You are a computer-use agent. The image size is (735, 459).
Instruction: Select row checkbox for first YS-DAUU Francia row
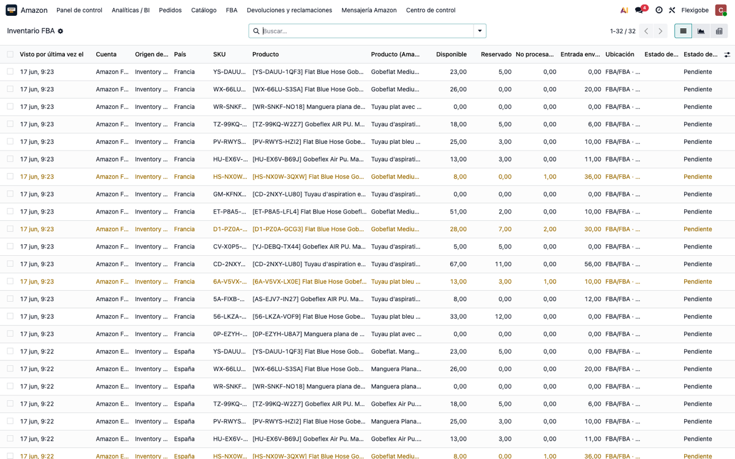point(10,72)
